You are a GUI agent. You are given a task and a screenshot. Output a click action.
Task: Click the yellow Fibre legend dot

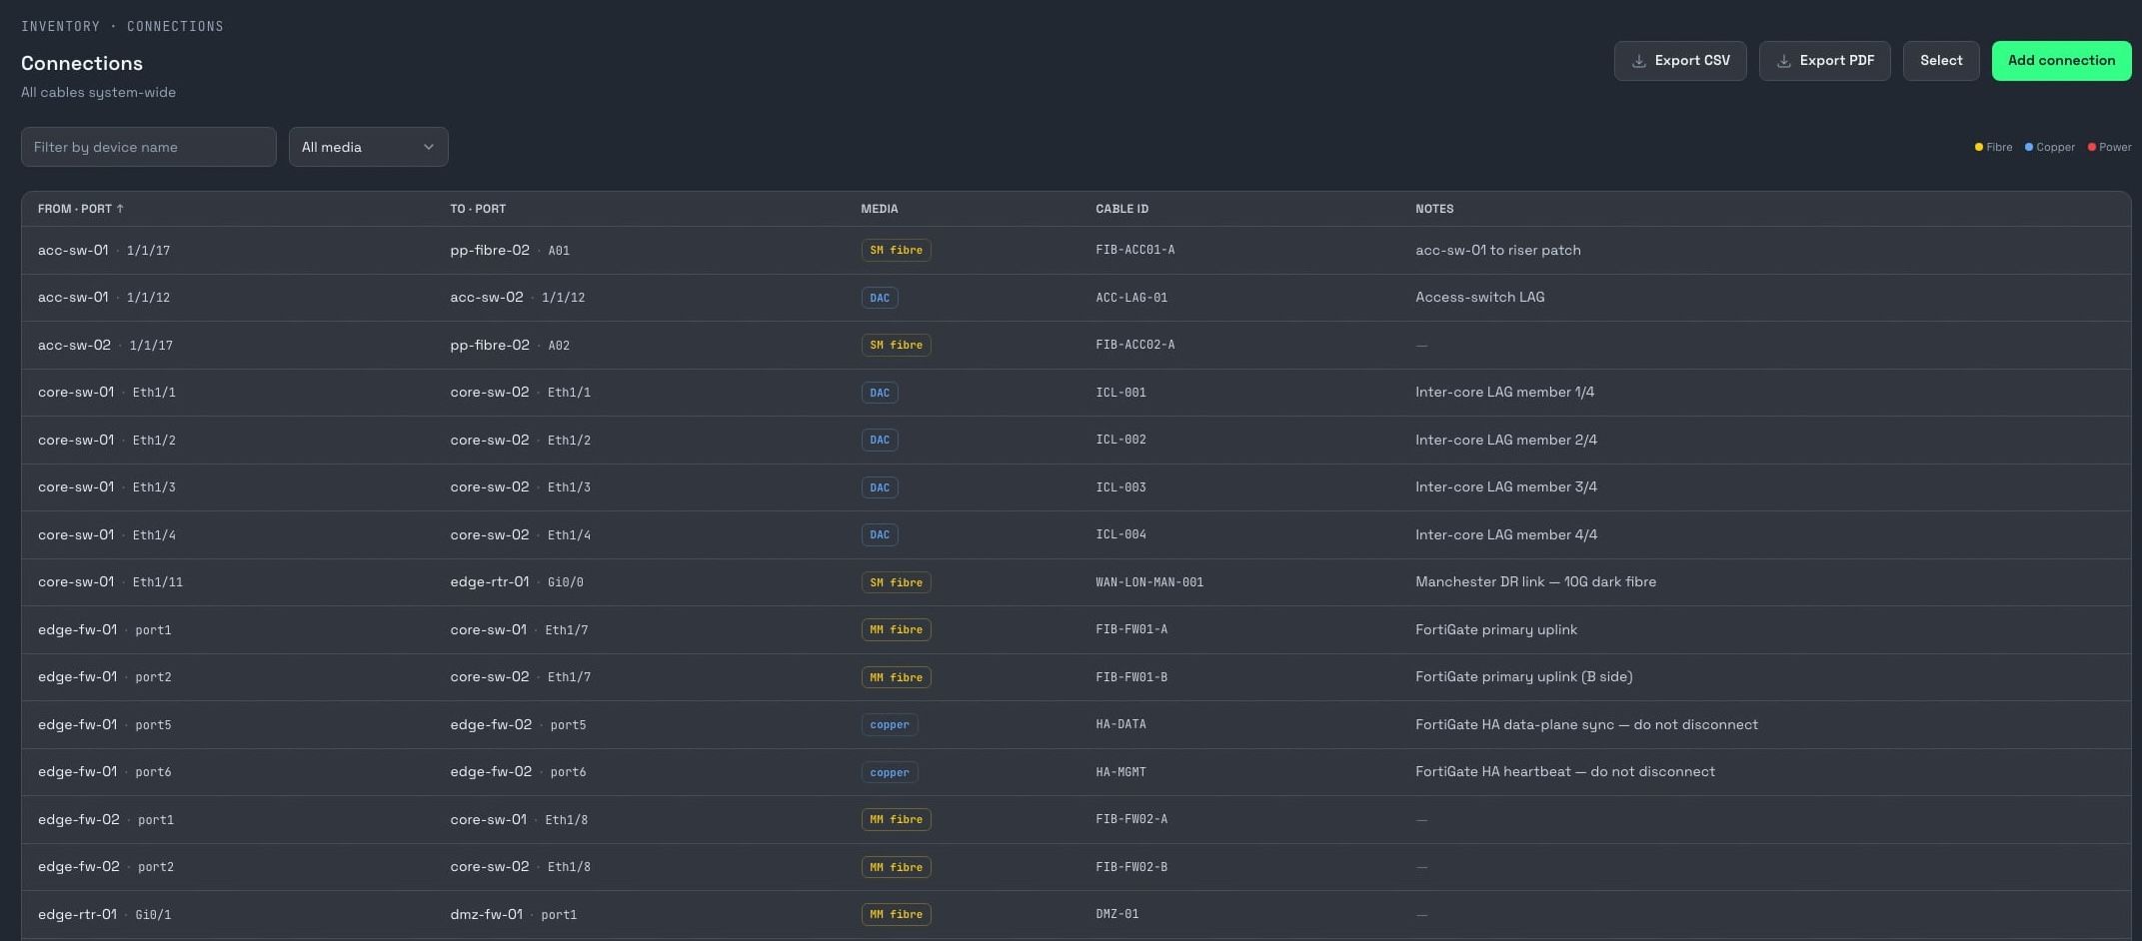[1979, 147]
